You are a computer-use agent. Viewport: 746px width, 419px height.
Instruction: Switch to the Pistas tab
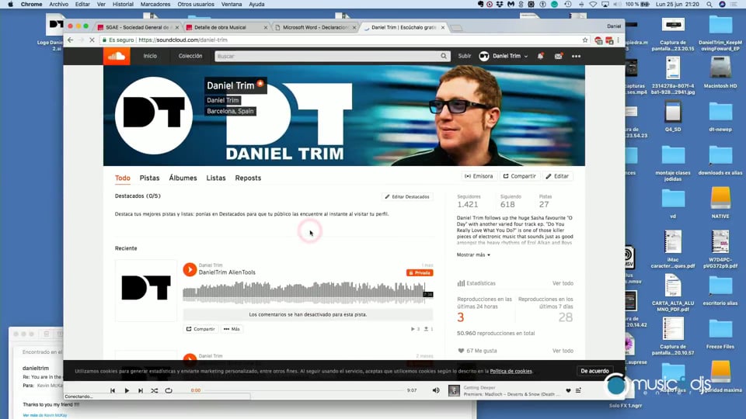pos(149,178)
